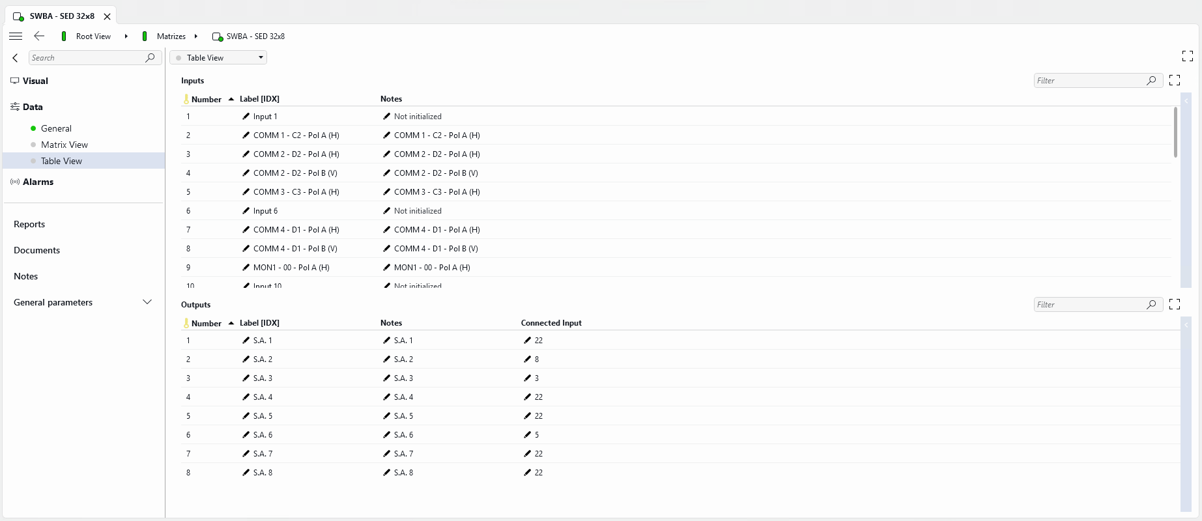Open dropdown arrow after Matrizes breadcrumb
The height and width of the screenshot is (521, 1202).
coord(195,36)
